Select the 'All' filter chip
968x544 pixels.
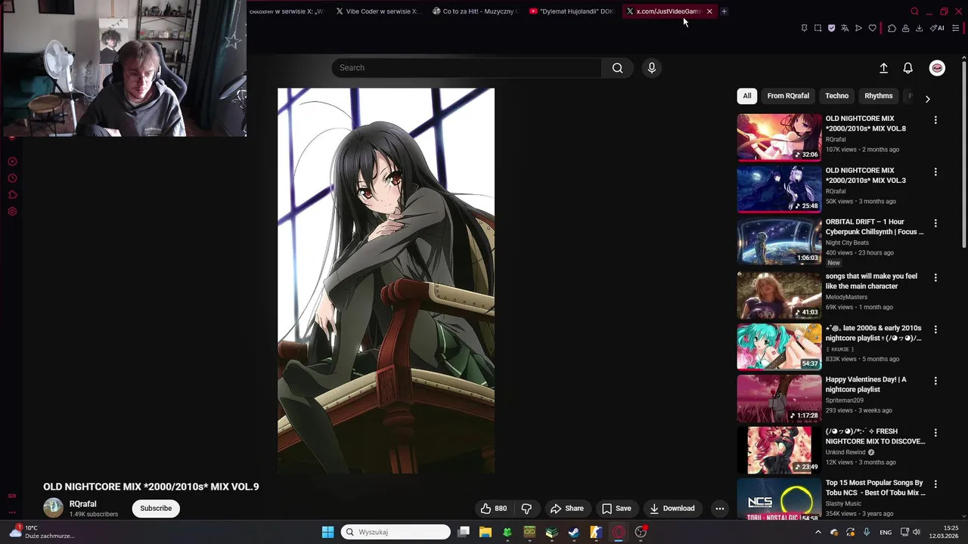pos(747,96)
